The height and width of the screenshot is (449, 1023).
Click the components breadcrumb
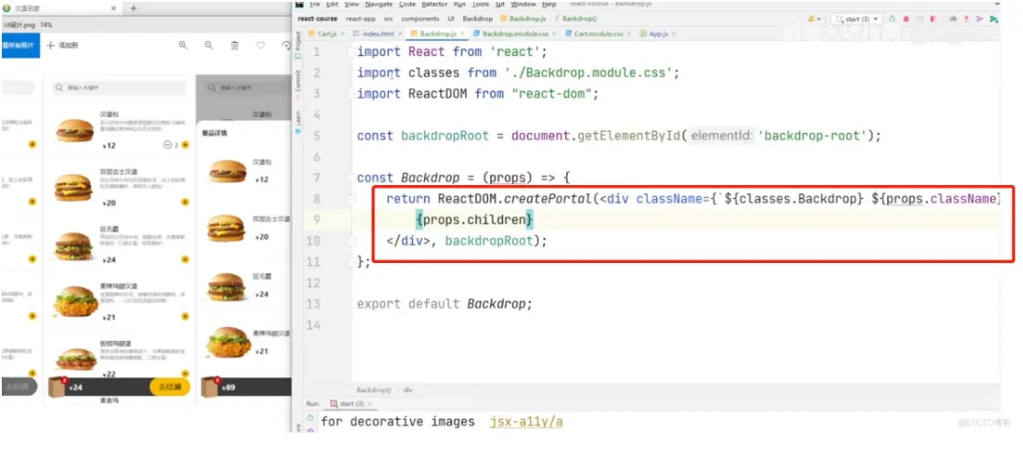pyautogui.click(x=419, y=19)
